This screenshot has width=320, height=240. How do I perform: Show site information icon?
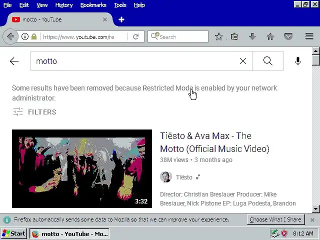click(x=25, y=36)
